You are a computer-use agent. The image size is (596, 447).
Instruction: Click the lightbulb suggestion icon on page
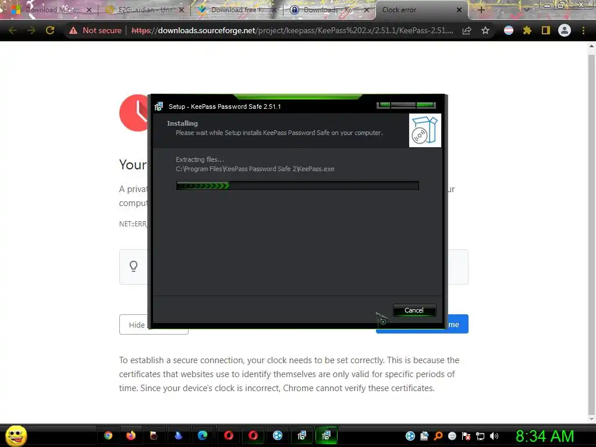(x=133, y=266)
